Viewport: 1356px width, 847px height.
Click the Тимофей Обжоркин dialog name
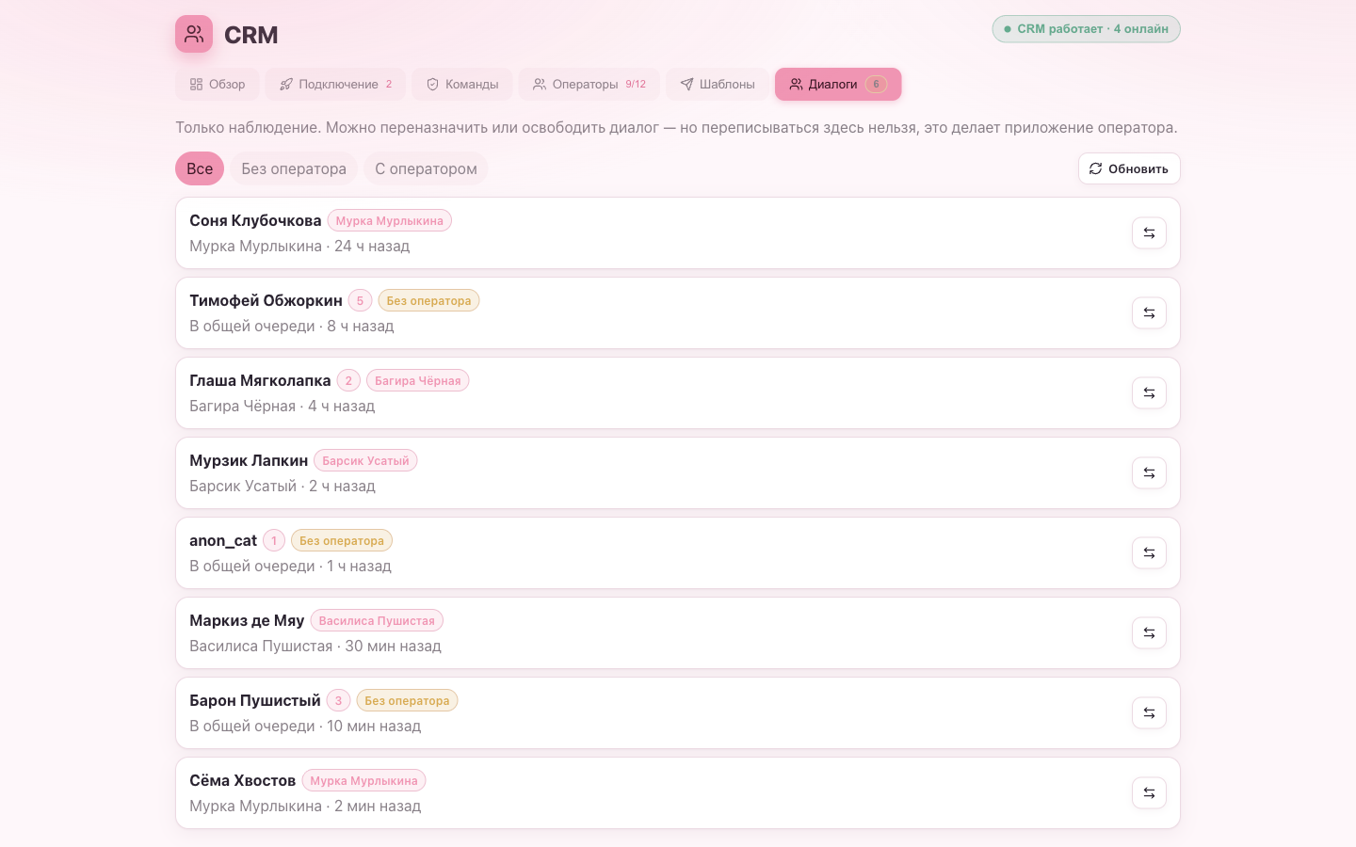point(266,300)
